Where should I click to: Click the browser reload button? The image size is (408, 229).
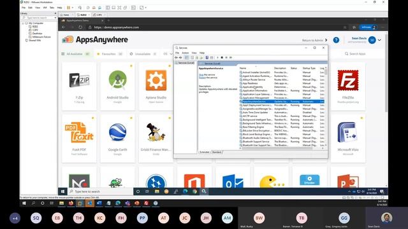80,27
